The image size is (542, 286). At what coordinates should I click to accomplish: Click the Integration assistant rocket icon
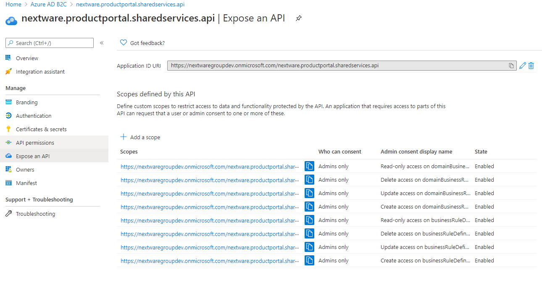(8, 71)
